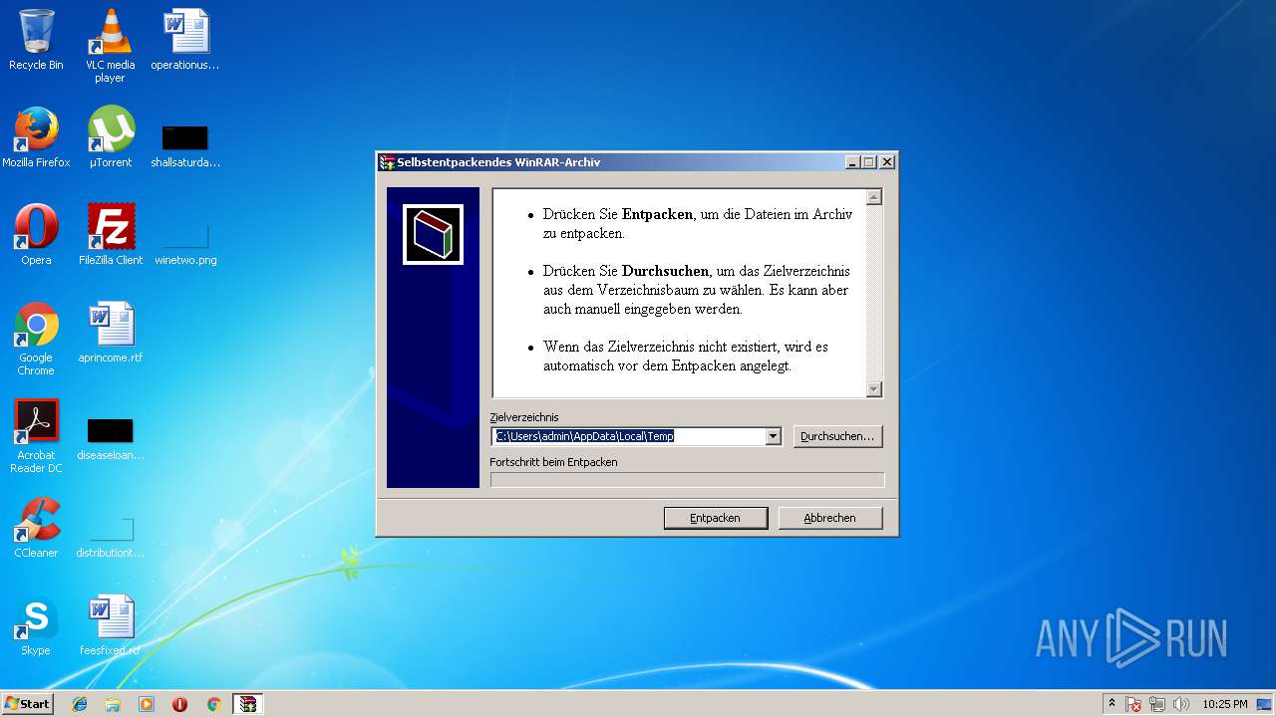The height and width of the screenshot is (717, 1276).
Task: Open Windows Media Player taskbar icon
Action: pyautogui.click(x=147, y=704)
